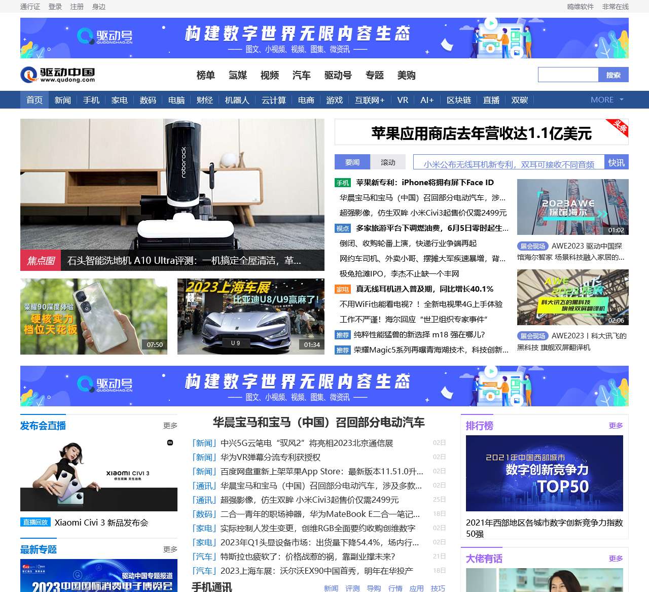
Task: Click the blue 视点 category tag
Action: click(343, 228)
